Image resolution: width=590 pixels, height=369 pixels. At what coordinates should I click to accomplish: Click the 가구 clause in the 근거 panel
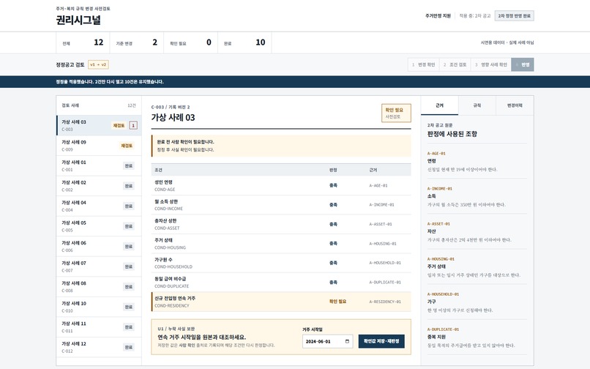(x=477, y=302)
